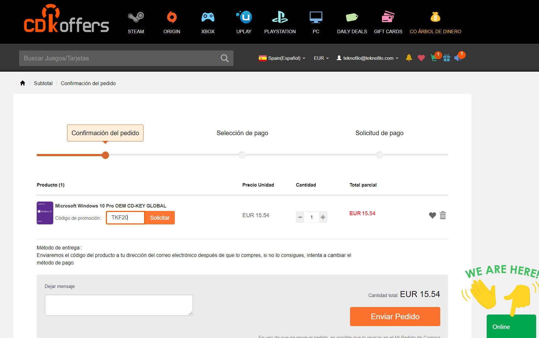Focus the Buscar Juegos/Tarjetas search field

pyautogui.click(x=119, y=58)
